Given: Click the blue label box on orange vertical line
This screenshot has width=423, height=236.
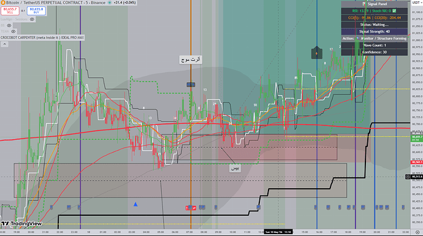Looking at the screenshot, I should tap(191, 85).
